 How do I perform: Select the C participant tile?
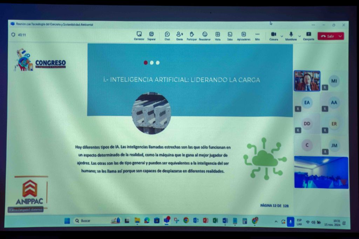(x=307, y=145)
